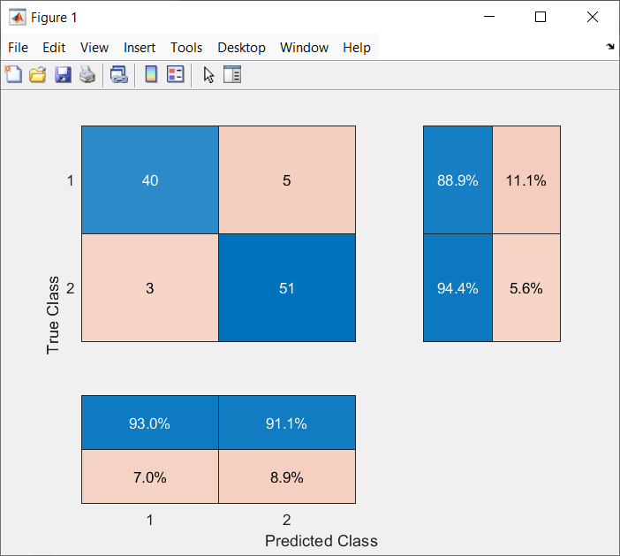Select the confusion matrix cell showing 51

coord(287,287)
